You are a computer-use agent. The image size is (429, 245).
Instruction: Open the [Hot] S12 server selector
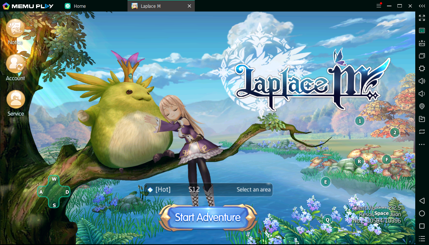tap(208, 190)
